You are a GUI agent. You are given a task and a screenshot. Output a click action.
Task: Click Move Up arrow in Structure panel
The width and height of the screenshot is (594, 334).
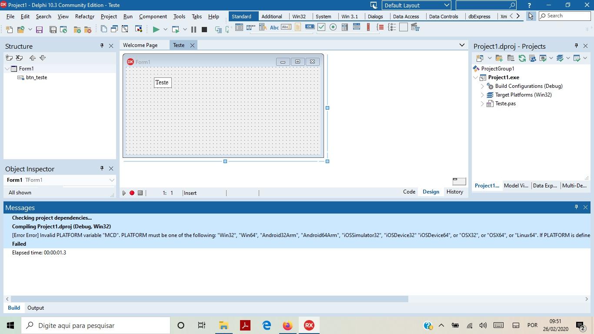[32, 58]
